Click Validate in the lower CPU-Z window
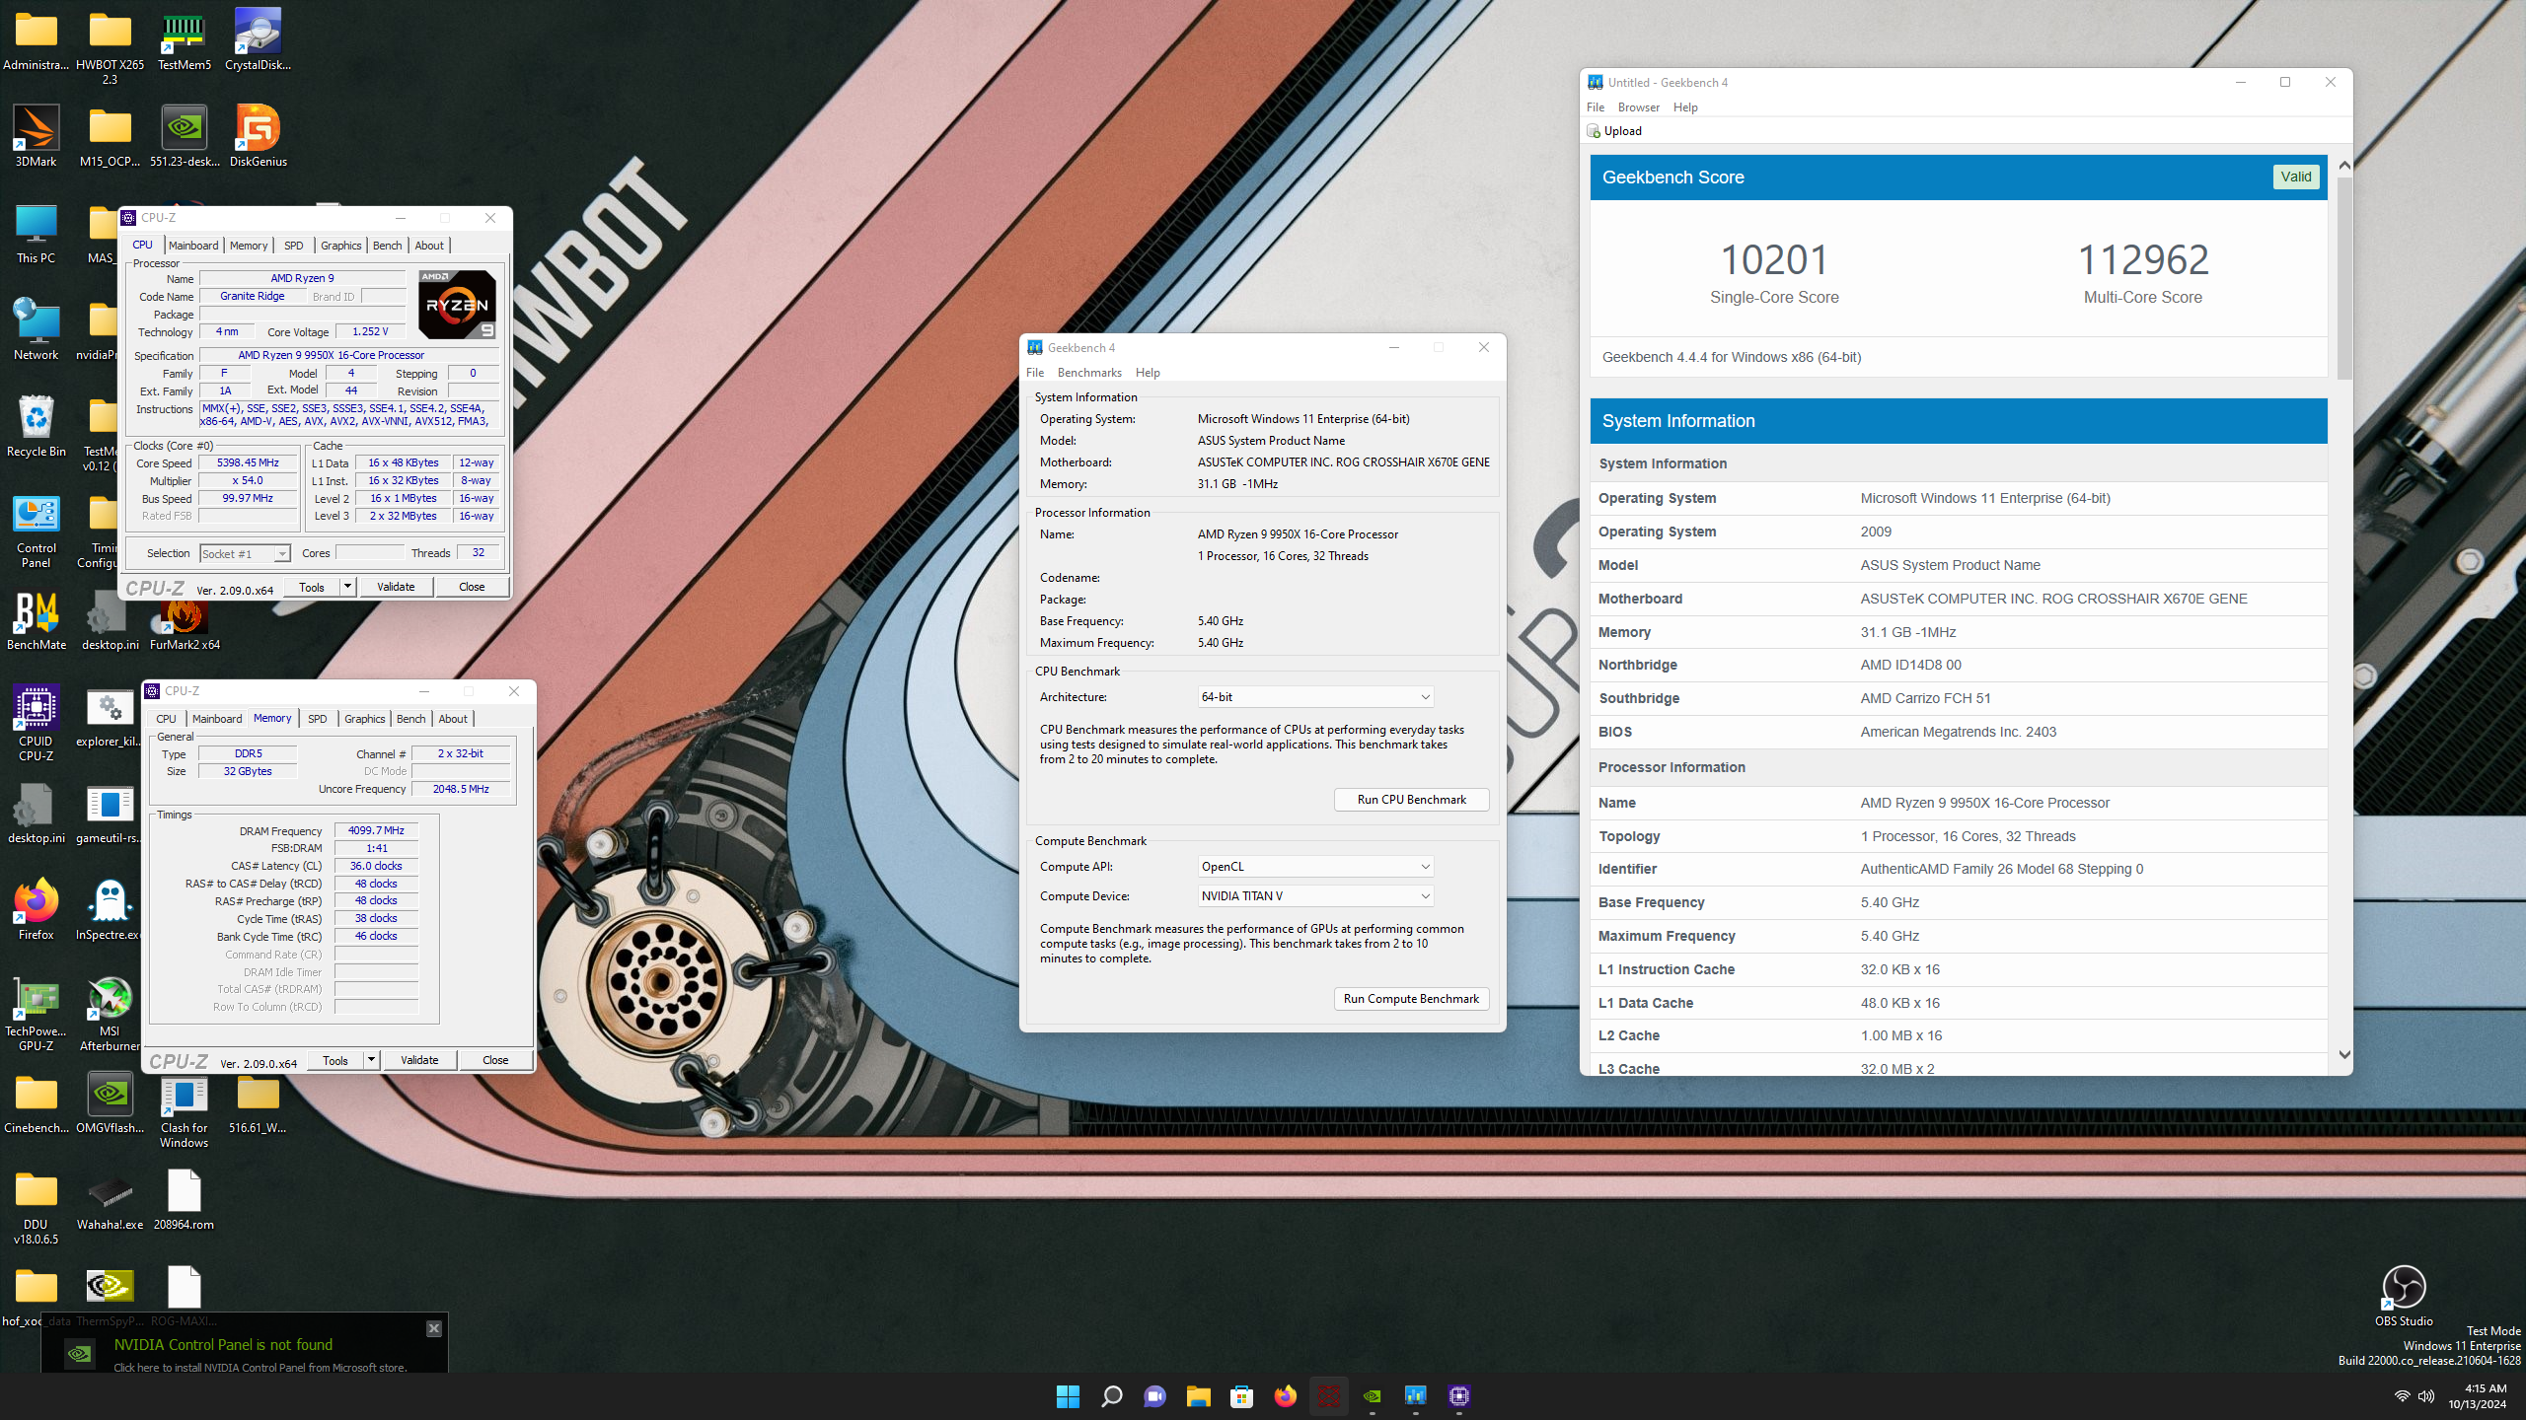2526x1420 pixels. coord(419,1060)
